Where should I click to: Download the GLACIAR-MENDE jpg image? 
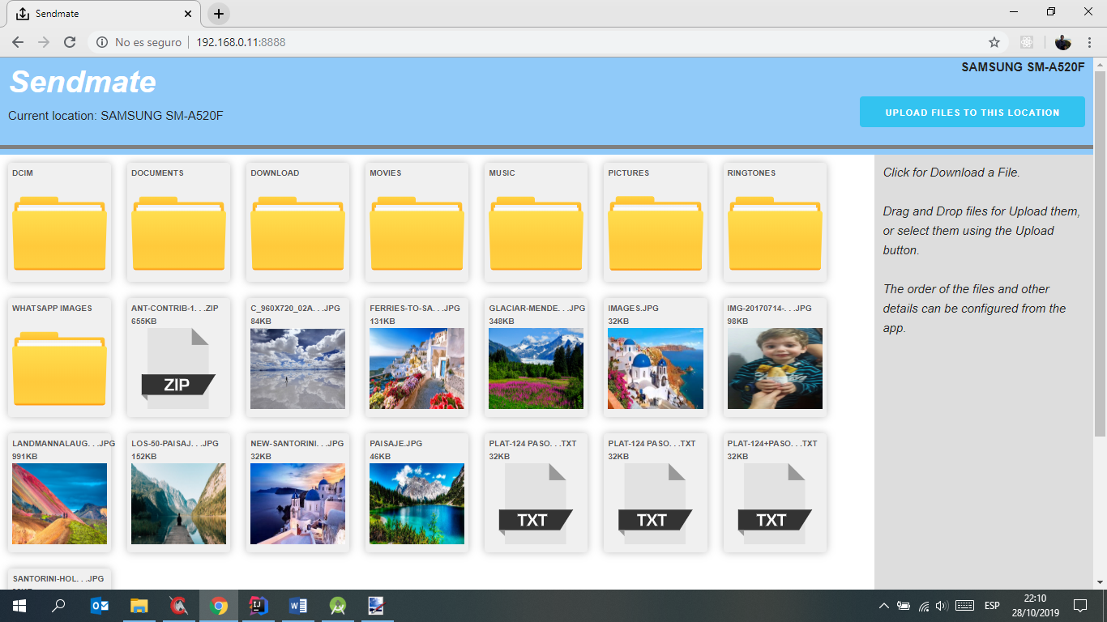pos(536,358)
